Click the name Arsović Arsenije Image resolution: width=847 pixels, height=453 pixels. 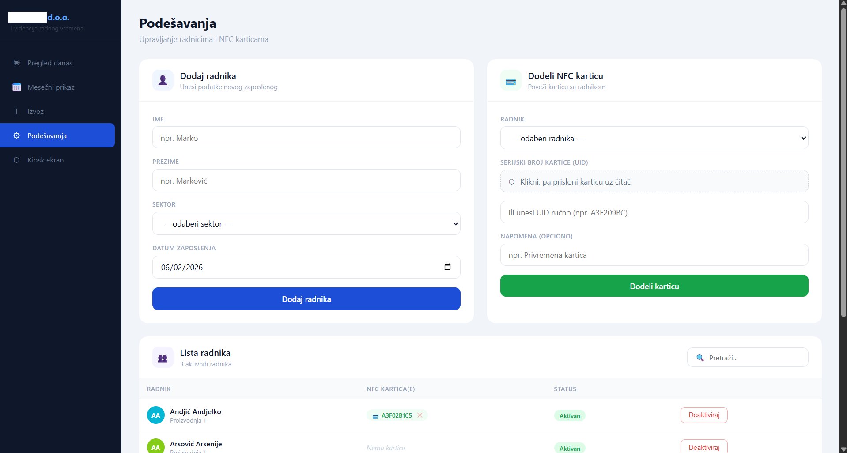tap(196, 444)
